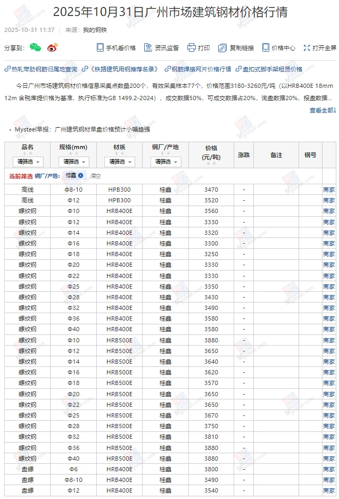Click the 价格中心 icon
The width and height of the screenshot is (339, 499).
266,48
